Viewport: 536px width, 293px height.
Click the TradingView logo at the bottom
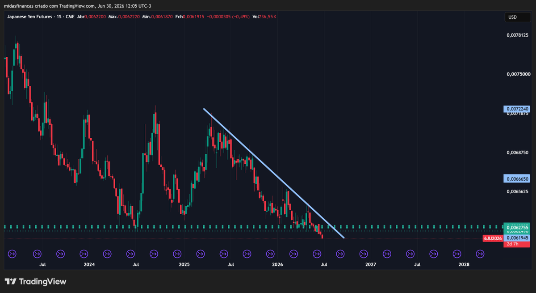point(35,281)
